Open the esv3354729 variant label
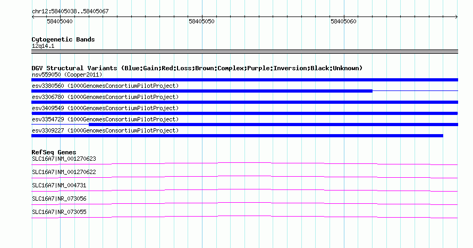 point(105,119)
